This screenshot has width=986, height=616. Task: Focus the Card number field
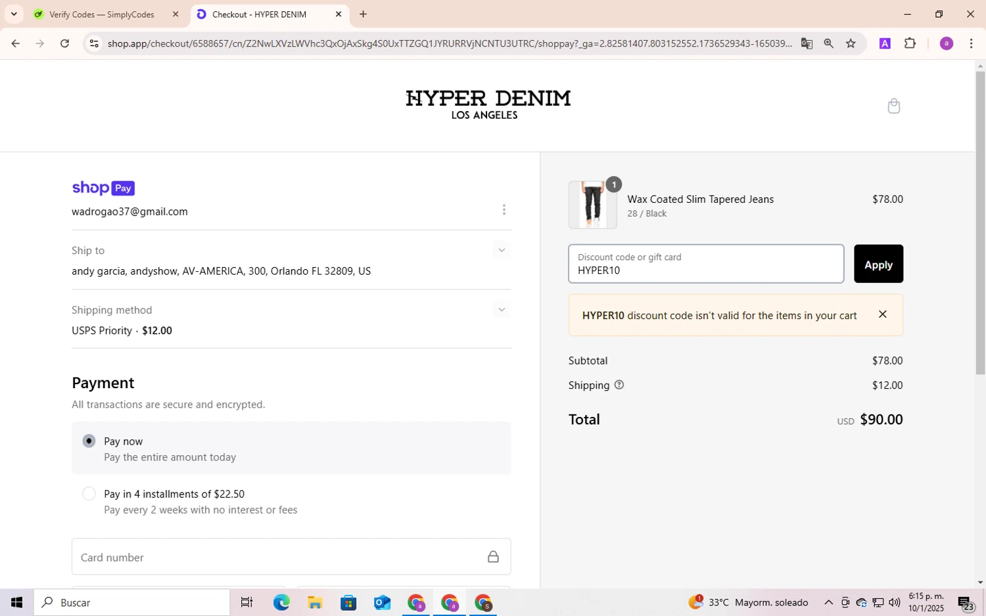[291, 557]
